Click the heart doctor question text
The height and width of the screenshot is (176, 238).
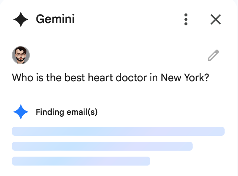(110, 78)
